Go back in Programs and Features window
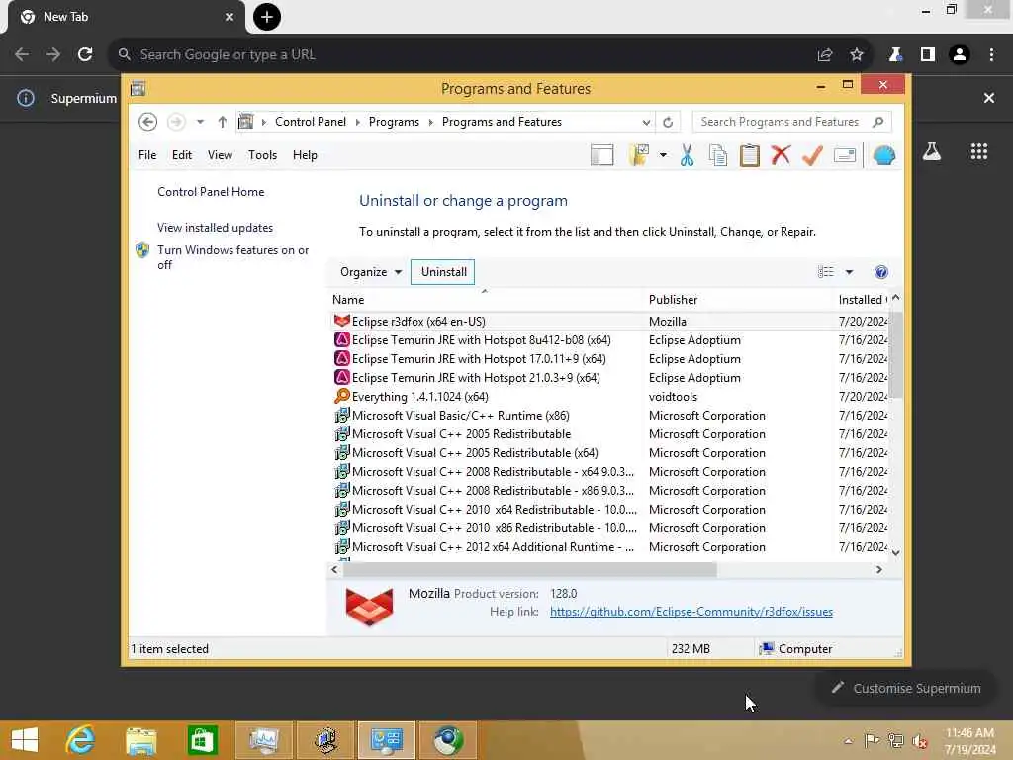 [148, 122]
